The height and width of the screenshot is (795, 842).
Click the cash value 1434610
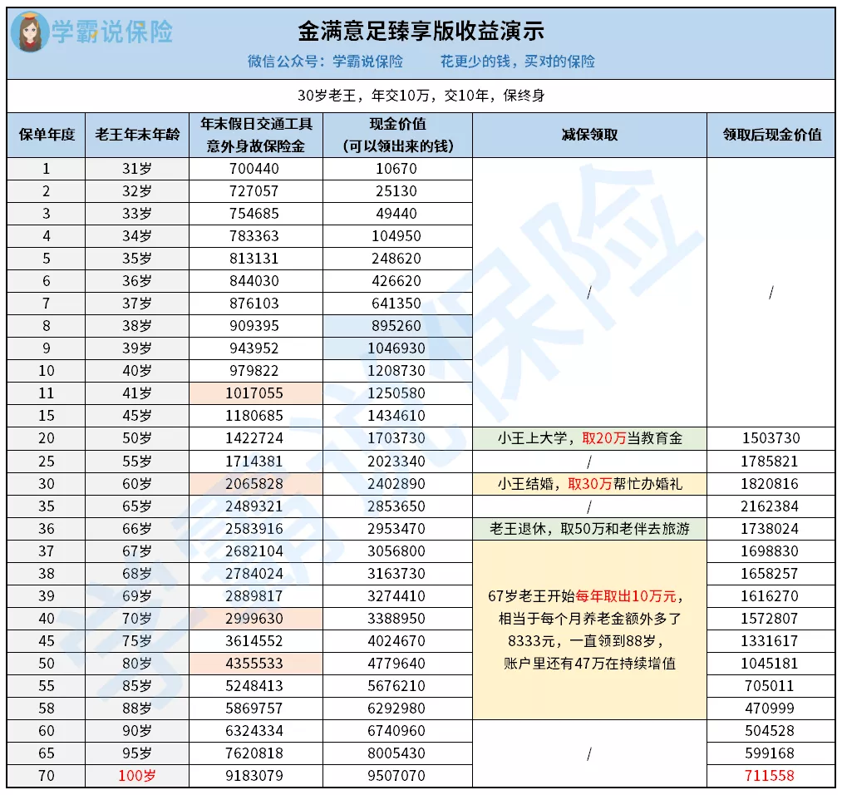(396, 416)
